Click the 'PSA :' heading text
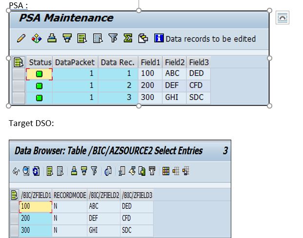This screenshot has width=303, height=238. click(x=19, y=5)
